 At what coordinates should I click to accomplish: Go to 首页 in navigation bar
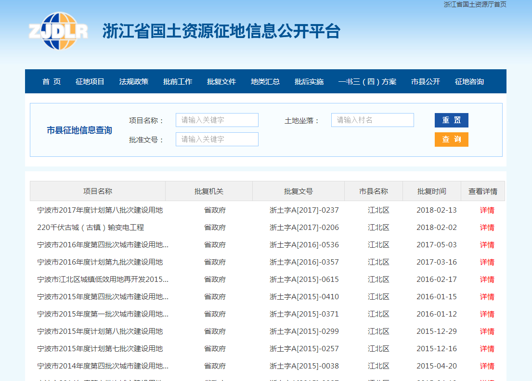[52, 82]
